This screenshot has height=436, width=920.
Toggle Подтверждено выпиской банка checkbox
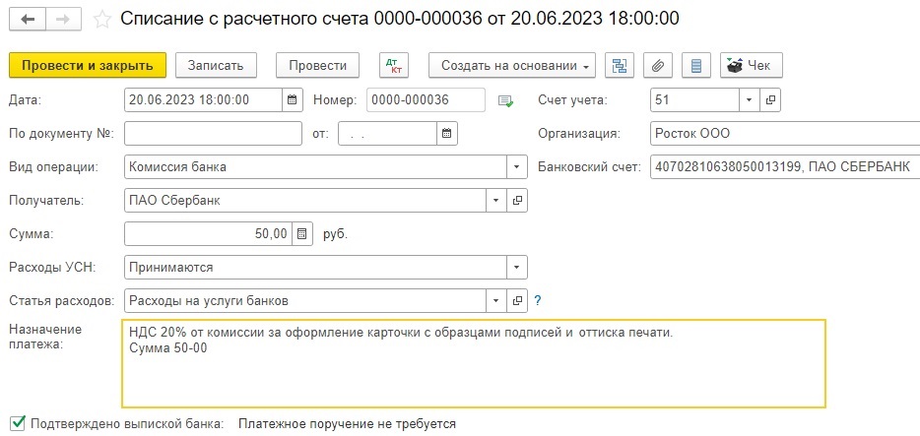18,422
